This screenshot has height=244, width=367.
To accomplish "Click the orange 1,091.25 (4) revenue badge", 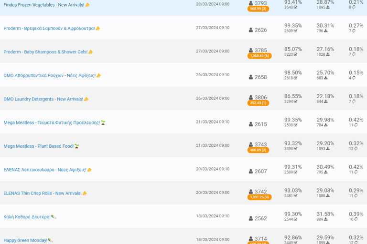I will [x=259, y=197].
